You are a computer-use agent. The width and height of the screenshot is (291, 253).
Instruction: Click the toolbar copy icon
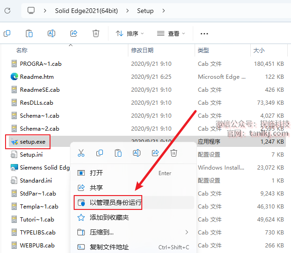click(x=7, y=33)
